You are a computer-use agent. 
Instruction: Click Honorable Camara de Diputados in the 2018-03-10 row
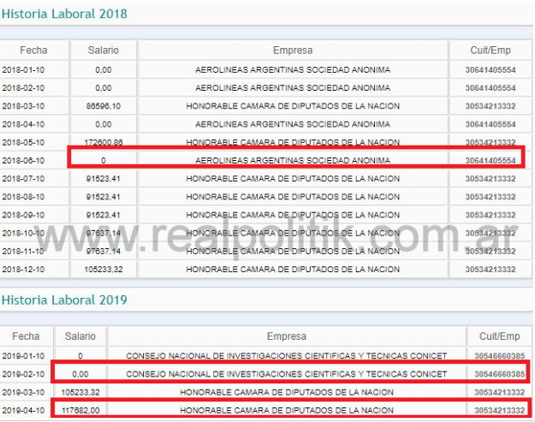coord(293,106)
